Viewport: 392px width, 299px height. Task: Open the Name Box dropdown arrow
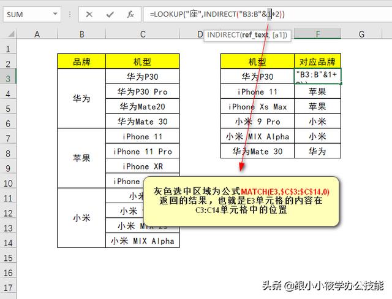[55, 14]
